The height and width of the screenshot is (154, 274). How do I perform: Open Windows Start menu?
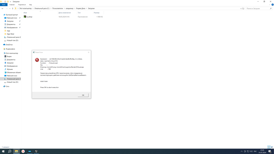click(x=3, y=151)
